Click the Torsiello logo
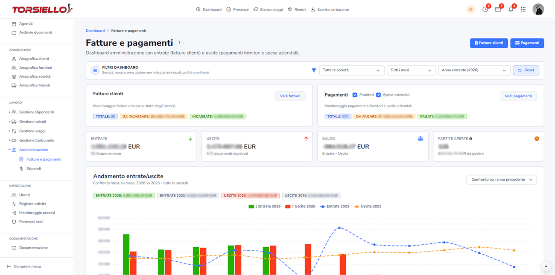Image resolution: width=555 pixels, height=275 pixels. (42, 9)
